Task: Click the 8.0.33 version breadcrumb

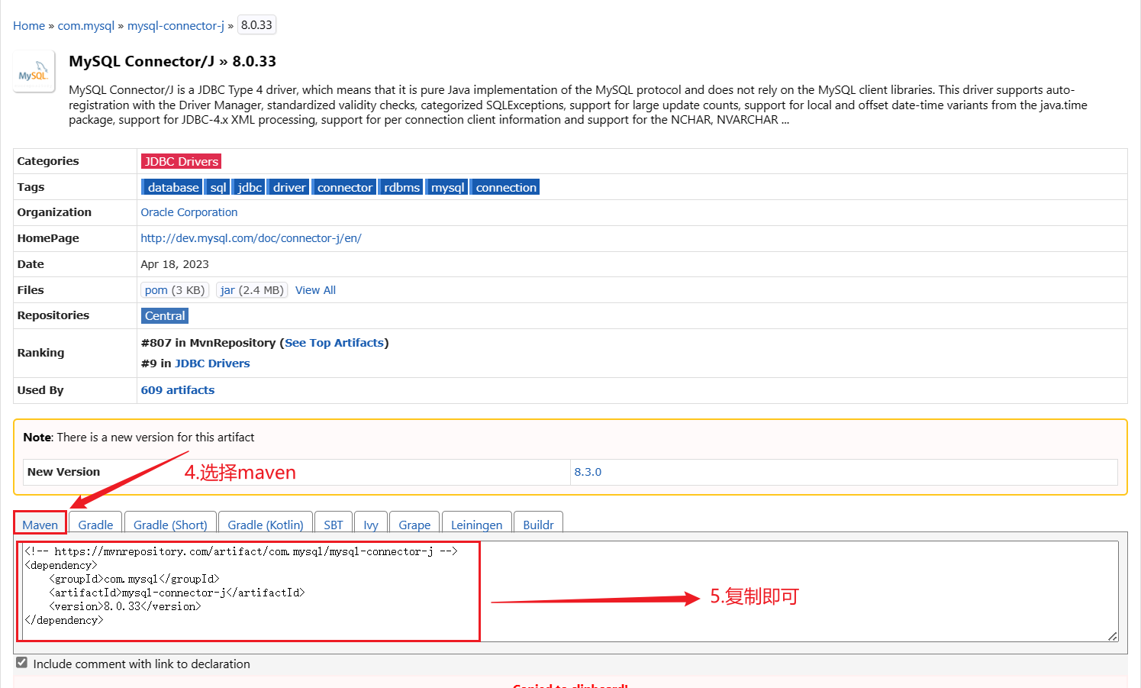Action: coord(256,25)
